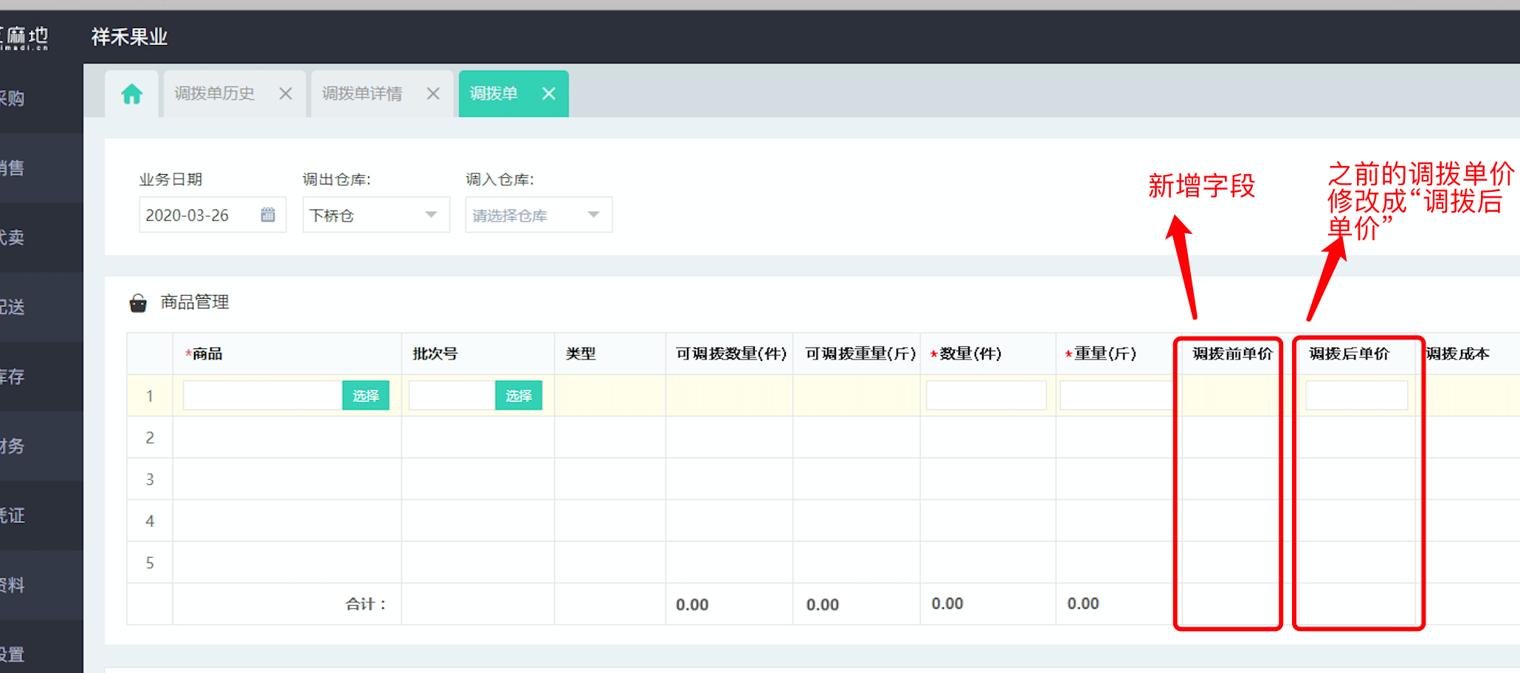This screenshot has width=1520, height=673.
Task: Open the 配送 sidebar menu
Action: click(x=41, y=307)
